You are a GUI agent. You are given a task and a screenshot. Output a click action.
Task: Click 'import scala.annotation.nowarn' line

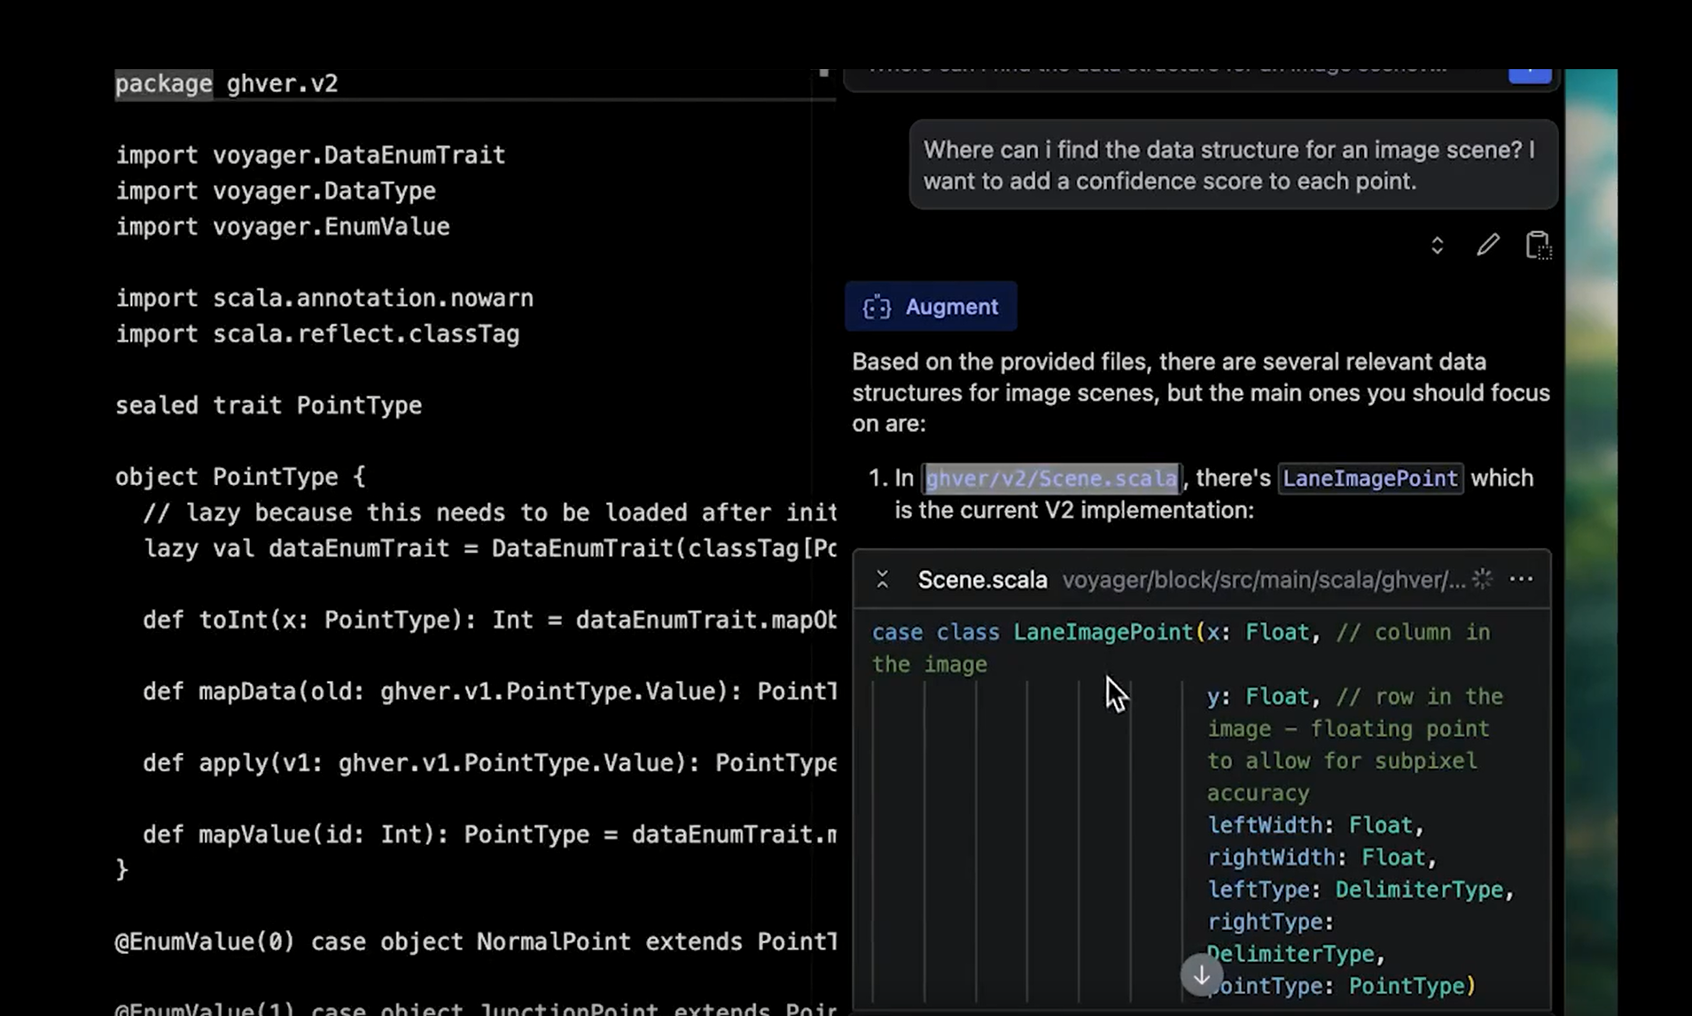(324, 298)
